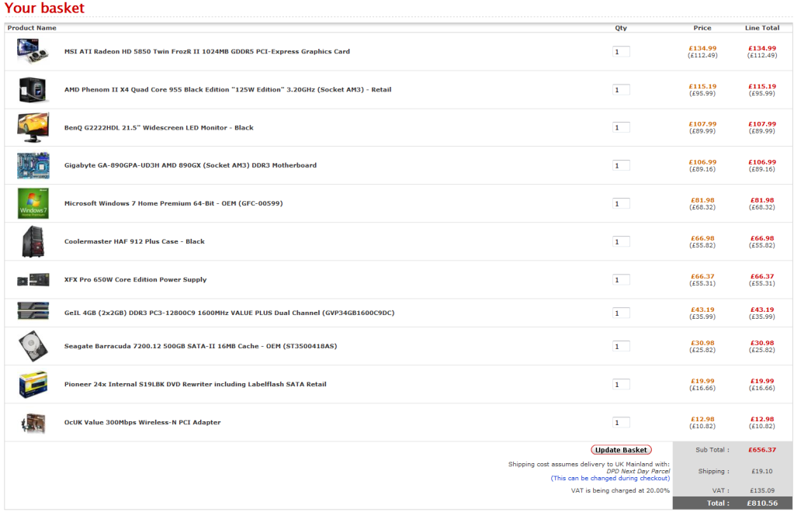Open the GeIL 4GB DDR3 memory thumbnail
794x512 pixels.
click(33, 310)
